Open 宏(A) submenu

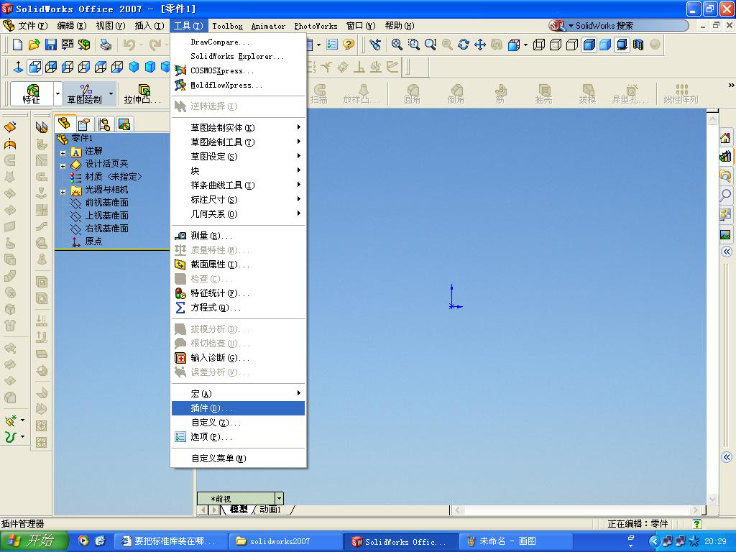[x=239, y=394]
